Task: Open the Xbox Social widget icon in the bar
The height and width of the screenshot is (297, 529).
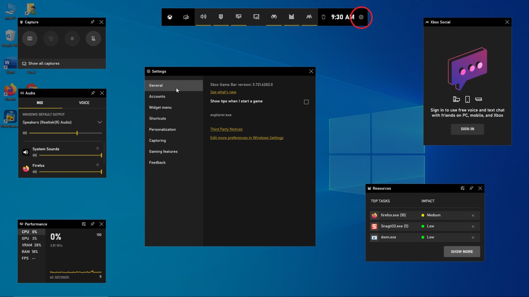Action: pos(309,17)
